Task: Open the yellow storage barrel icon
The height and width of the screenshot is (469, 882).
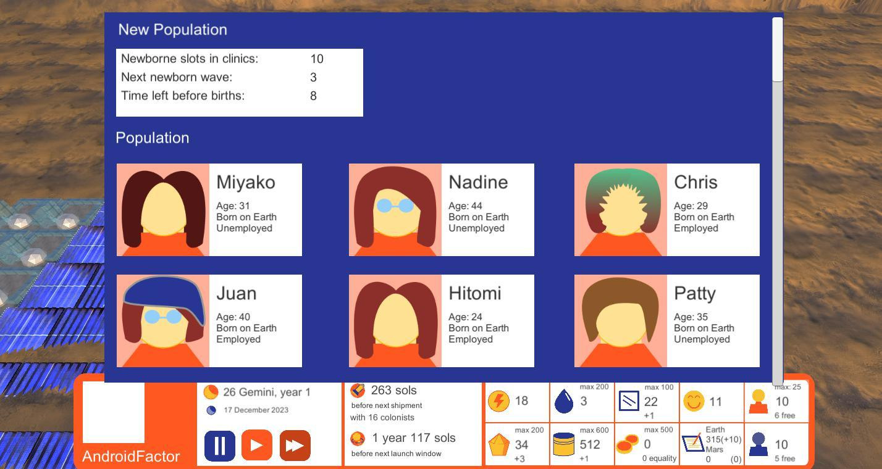Action: coord(563,444)
